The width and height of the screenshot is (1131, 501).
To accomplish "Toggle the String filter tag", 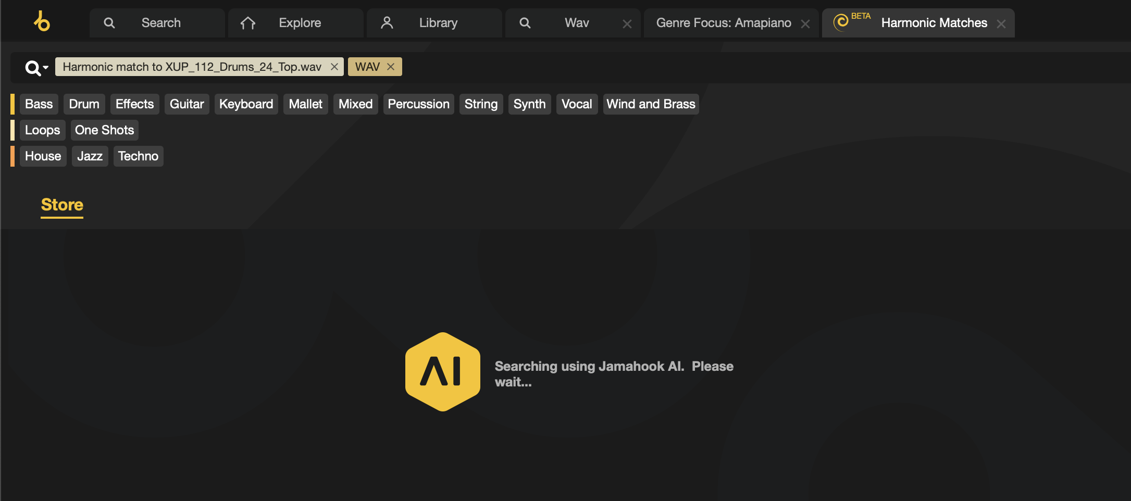I will coord(481,104).
